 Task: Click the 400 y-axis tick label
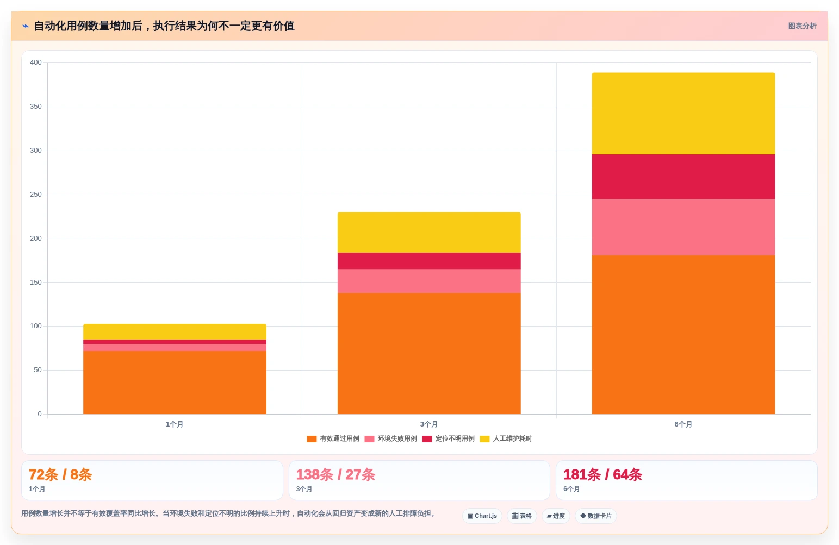pyautogui.click(x=36, y=62)
